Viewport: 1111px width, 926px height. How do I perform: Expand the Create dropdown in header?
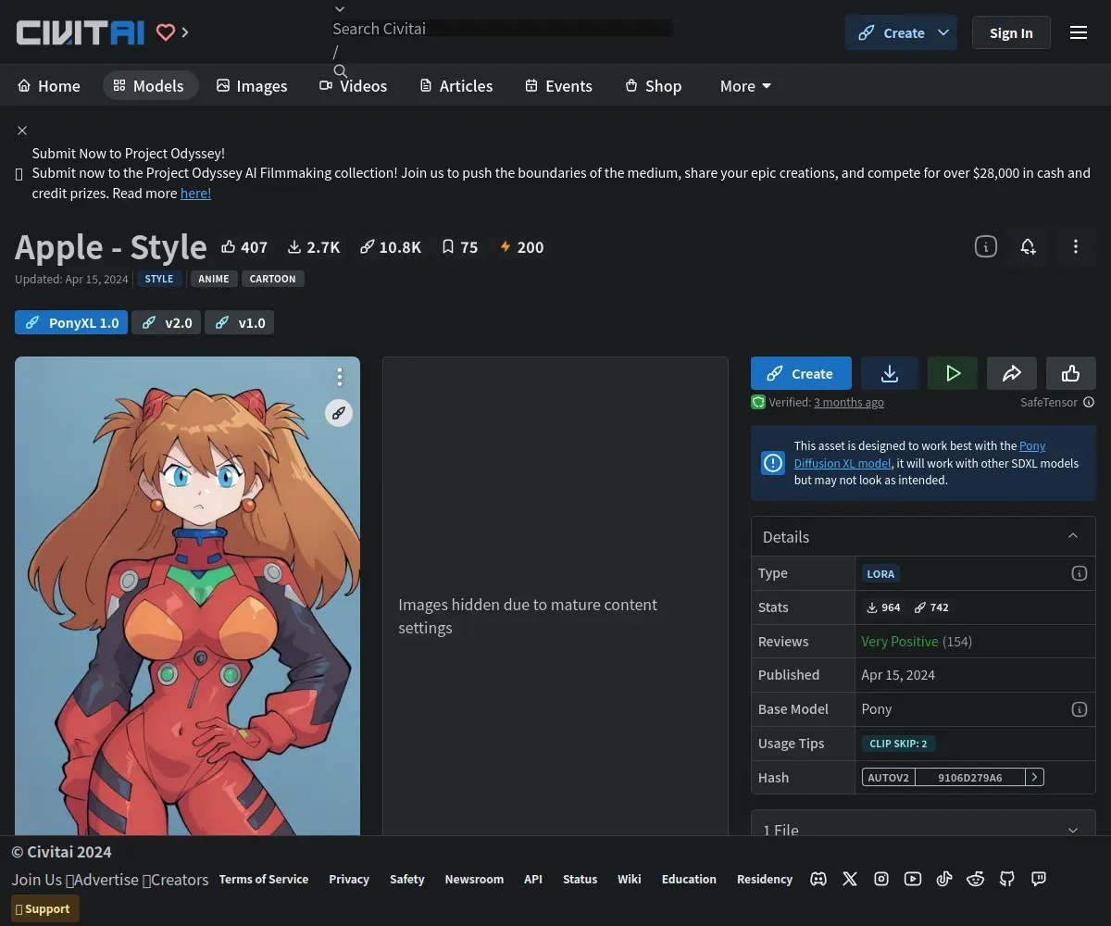[x=943, y=32]
